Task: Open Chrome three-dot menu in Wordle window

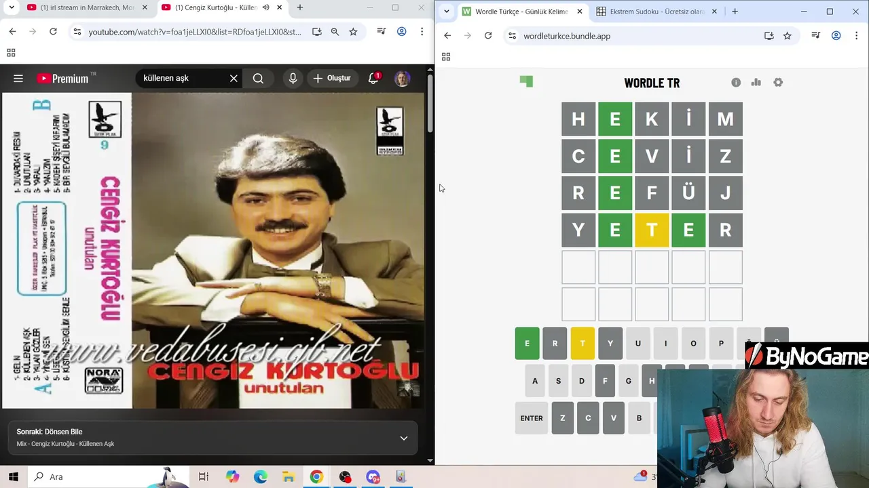Action: tap(857, 36)
